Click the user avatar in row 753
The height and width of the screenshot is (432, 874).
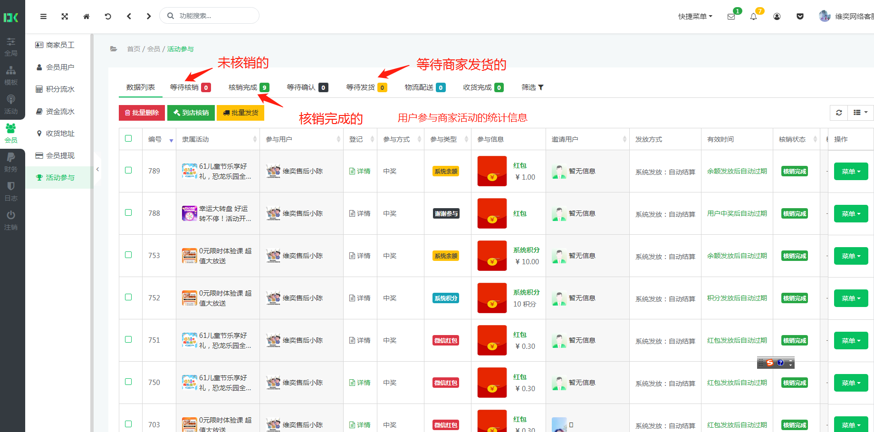[273, 256]
